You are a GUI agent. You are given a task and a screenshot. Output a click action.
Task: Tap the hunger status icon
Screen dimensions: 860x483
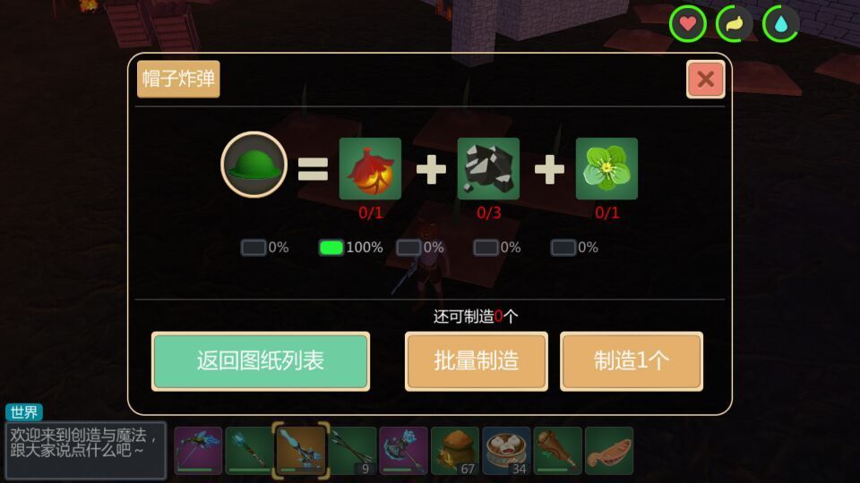coord(735,23)
